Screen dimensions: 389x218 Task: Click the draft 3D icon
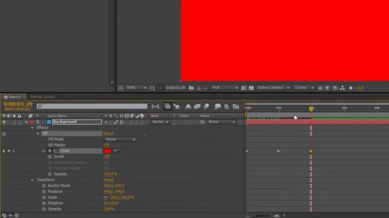[x=177, y=107]
